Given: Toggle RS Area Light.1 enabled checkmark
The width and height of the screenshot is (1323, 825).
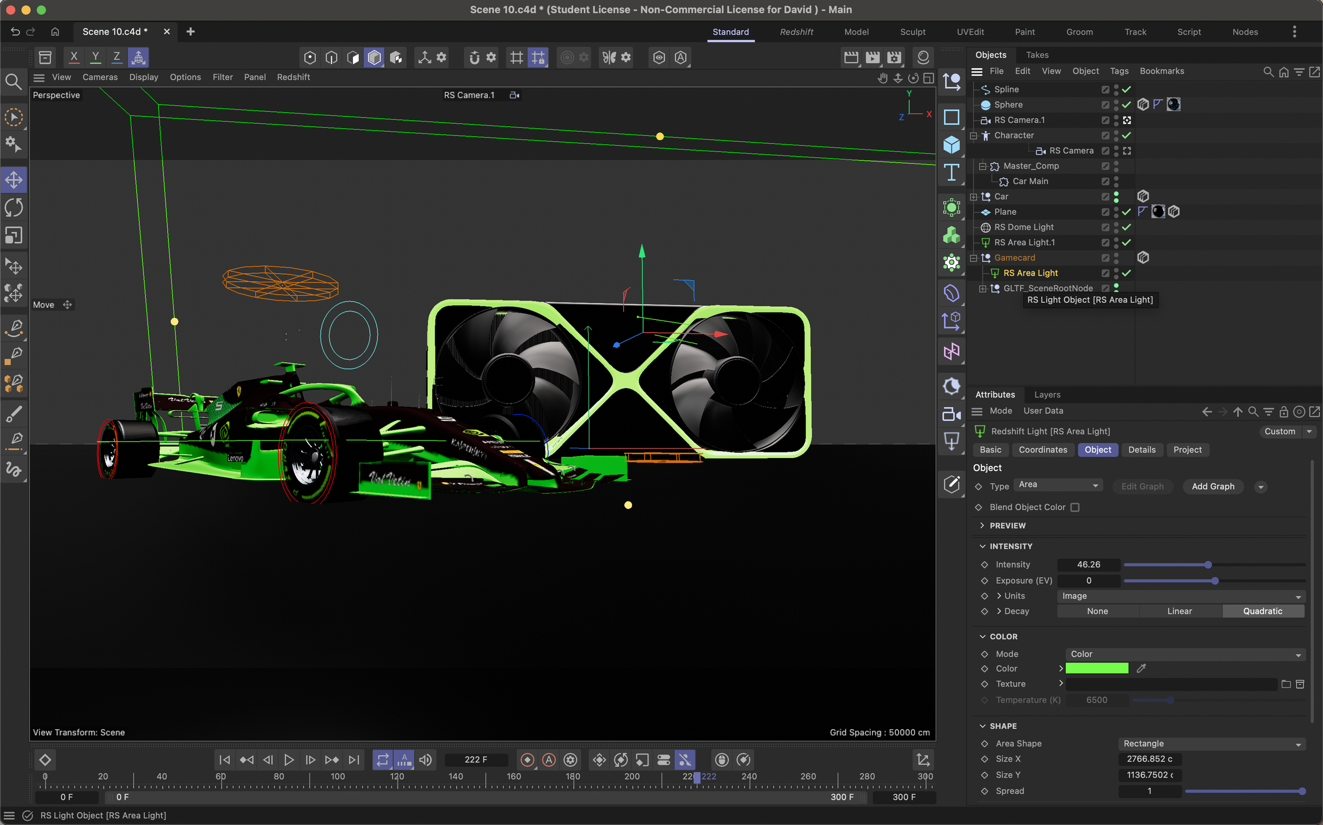Looking at the screenshot, I should (x=1127, y=242).
